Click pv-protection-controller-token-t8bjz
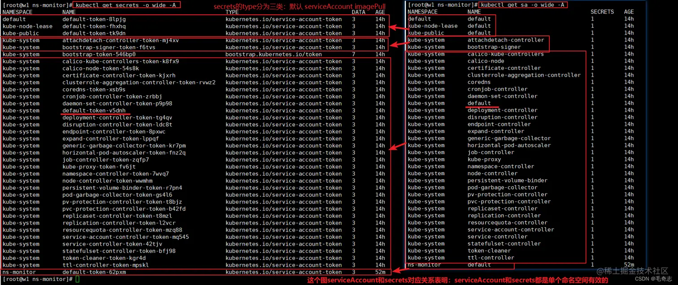 coord(122,202)
